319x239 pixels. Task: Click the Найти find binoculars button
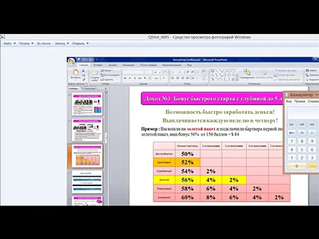311,70
